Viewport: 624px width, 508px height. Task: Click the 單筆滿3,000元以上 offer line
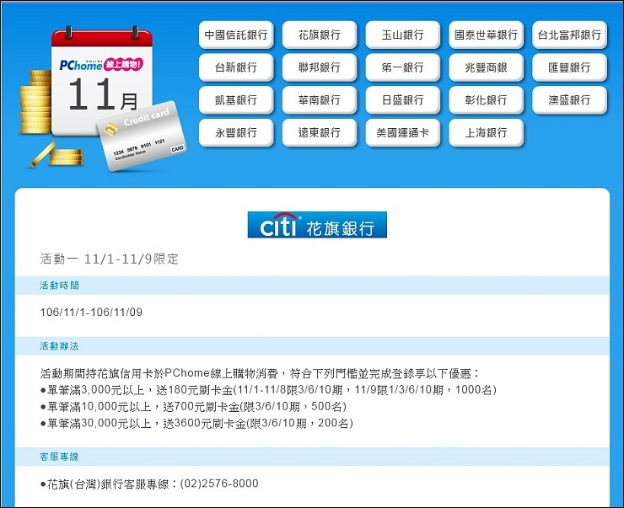click(268, 390)
